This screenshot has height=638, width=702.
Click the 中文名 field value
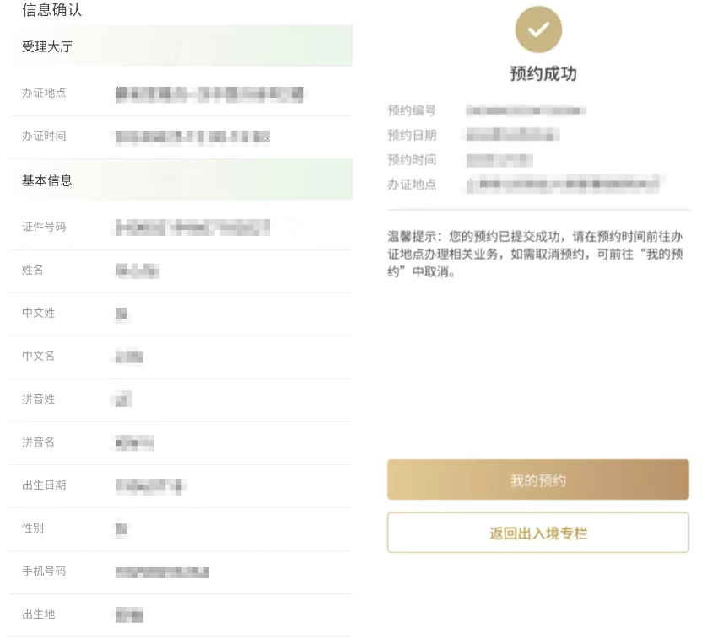[x=128, y=357]
